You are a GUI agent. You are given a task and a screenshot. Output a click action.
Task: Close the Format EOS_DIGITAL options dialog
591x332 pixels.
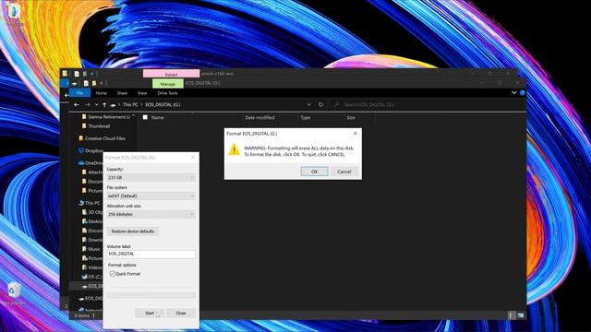click(x=193, y=158)
